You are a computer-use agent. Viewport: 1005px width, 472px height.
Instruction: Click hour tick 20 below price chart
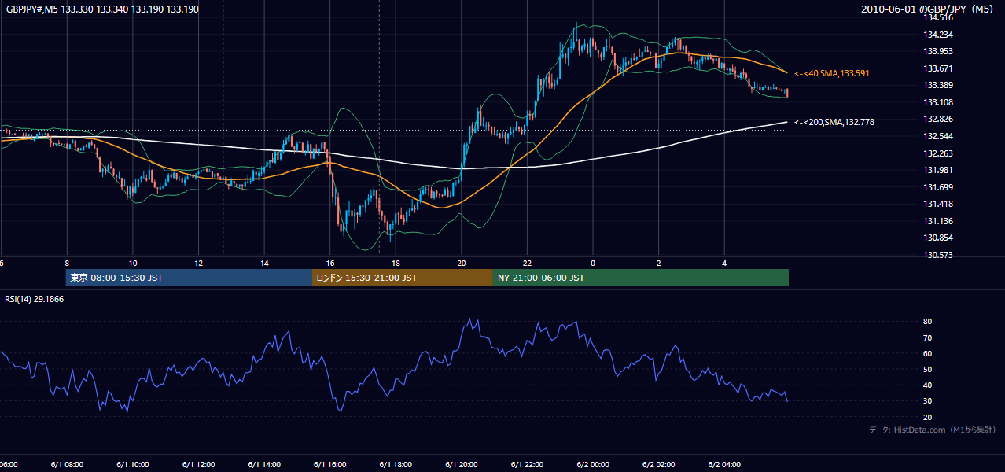coord(462,264)
